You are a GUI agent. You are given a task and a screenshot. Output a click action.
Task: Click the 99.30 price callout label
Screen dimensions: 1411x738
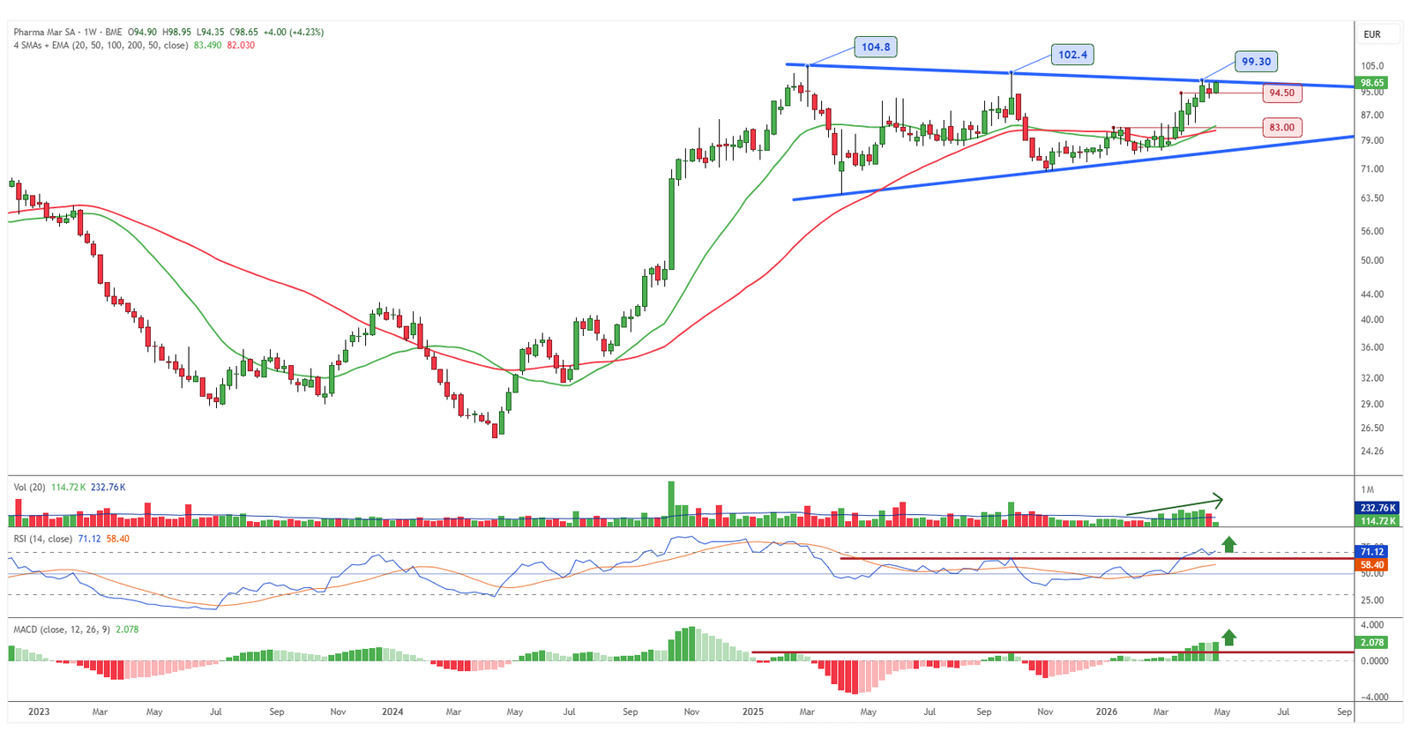[1256, 62]
